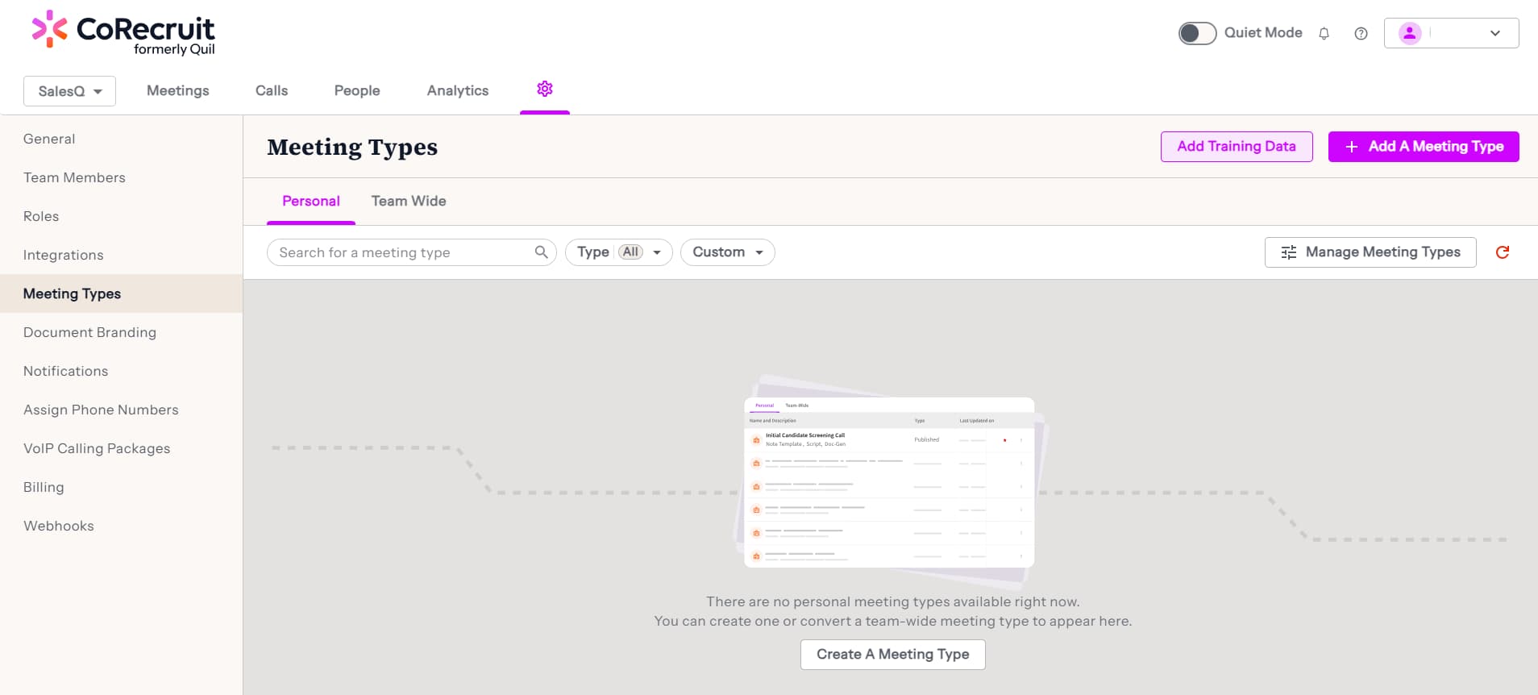This screenshot has width=1538, height=695.
Task: Open the Calls tab
Action: pos(272,90)
